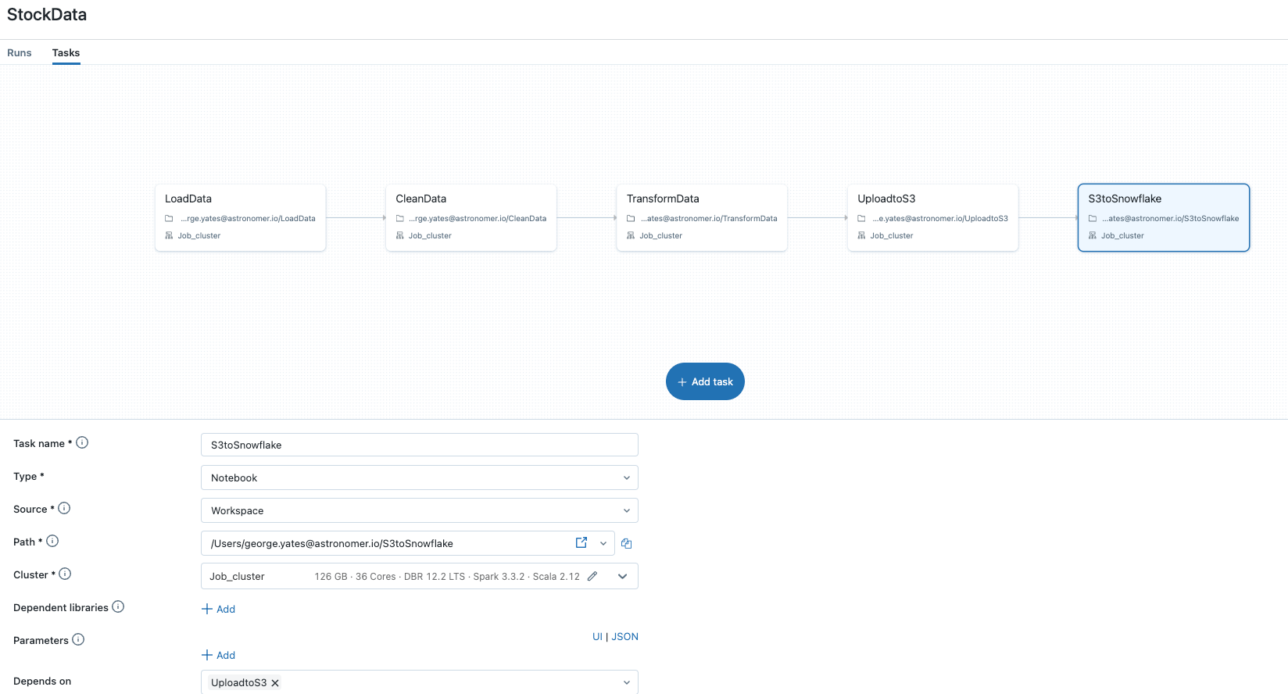
Task: Select the LoadData task node
Action: coord(240,217)
